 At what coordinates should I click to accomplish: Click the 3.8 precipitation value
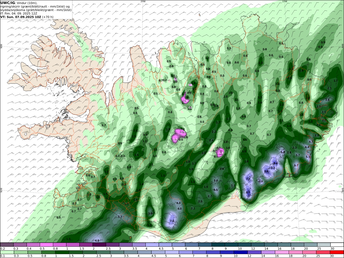[x=327, y=100]
